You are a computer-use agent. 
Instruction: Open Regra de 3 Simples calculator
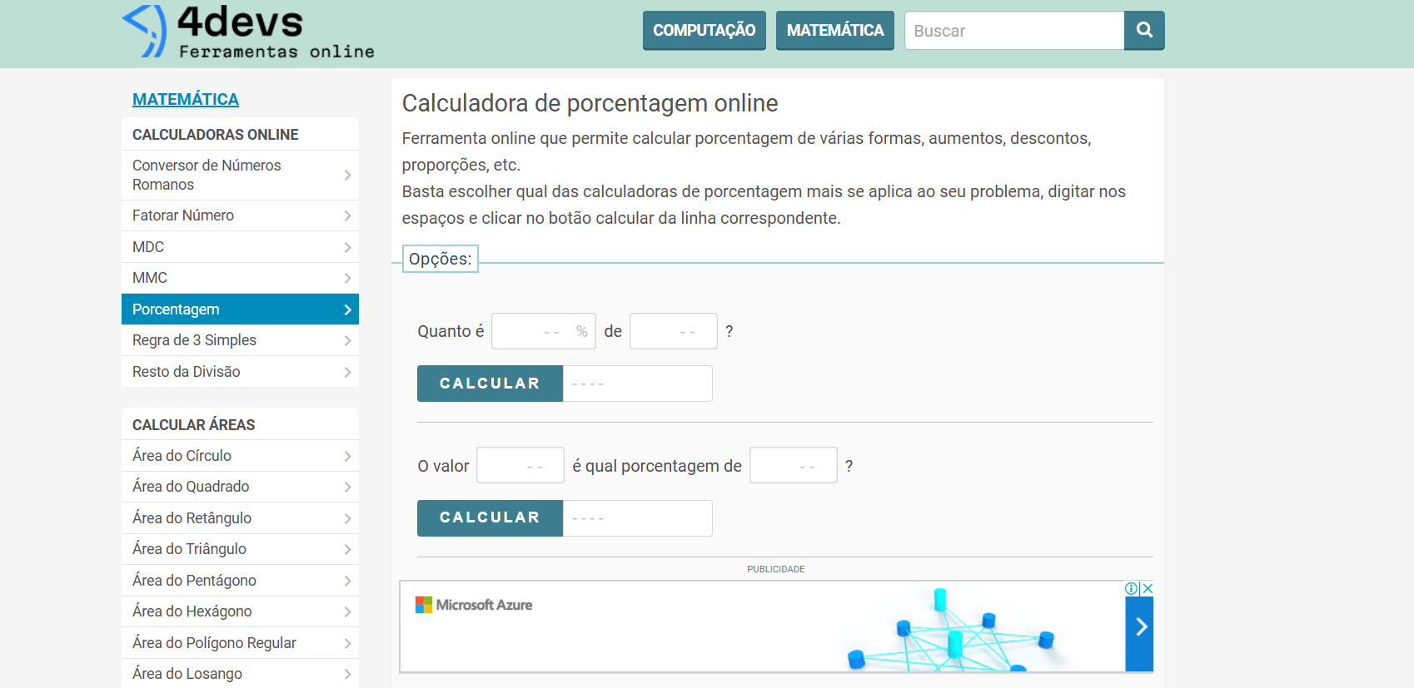tap(194, 340)
